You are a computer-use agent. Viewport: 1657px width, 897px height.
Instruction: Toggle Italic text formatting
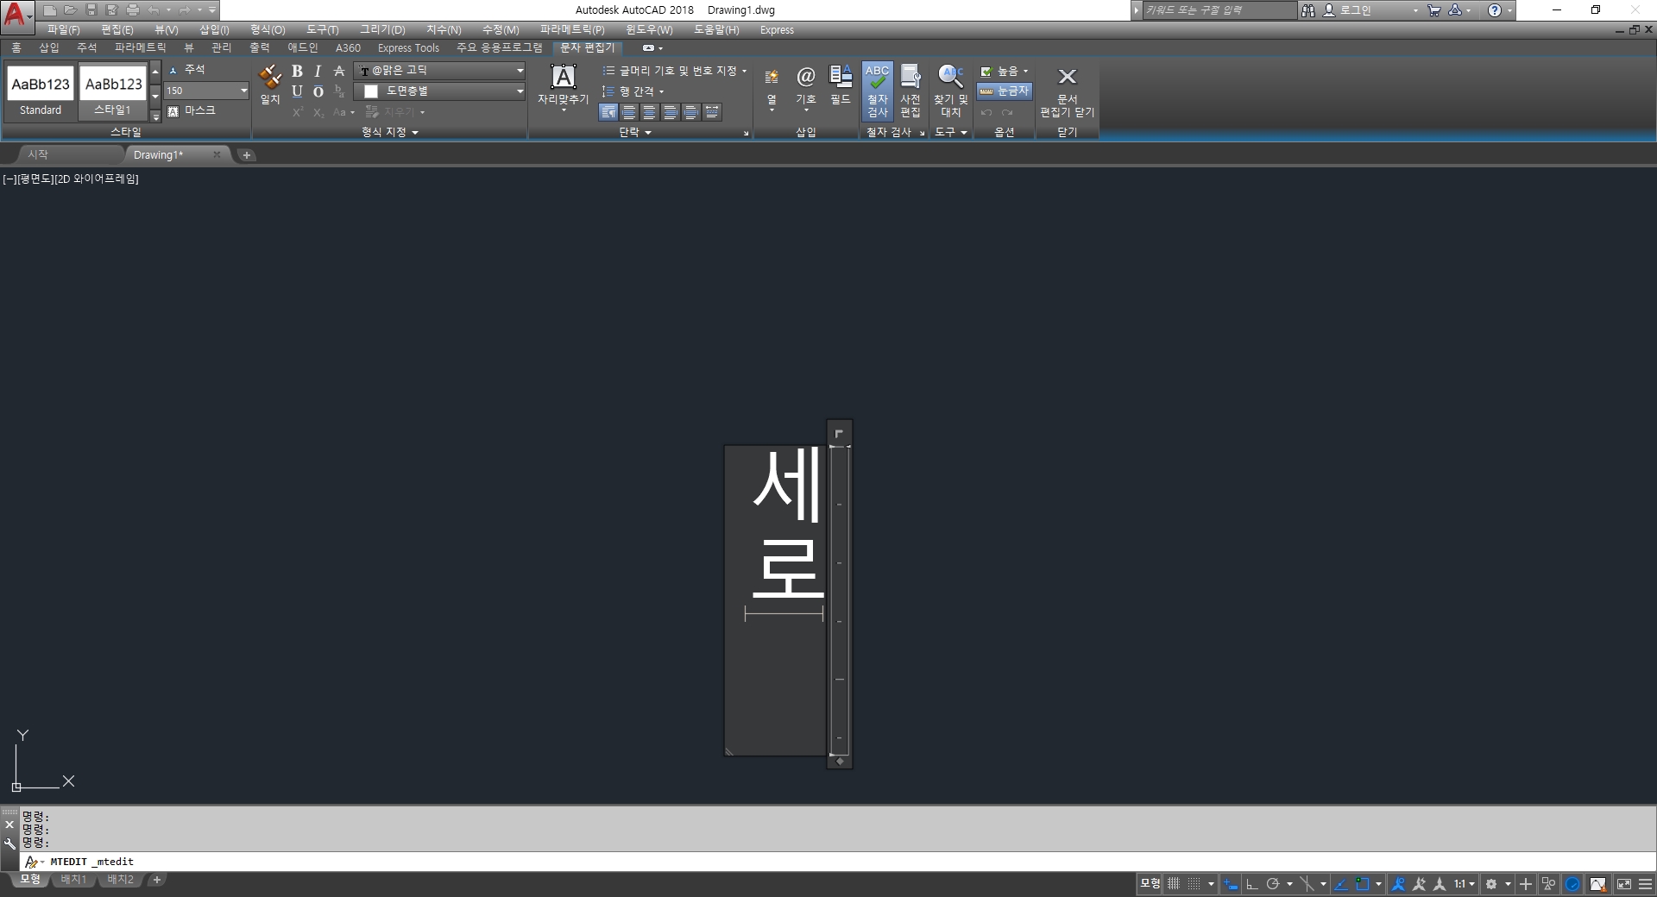pos(318,71)
